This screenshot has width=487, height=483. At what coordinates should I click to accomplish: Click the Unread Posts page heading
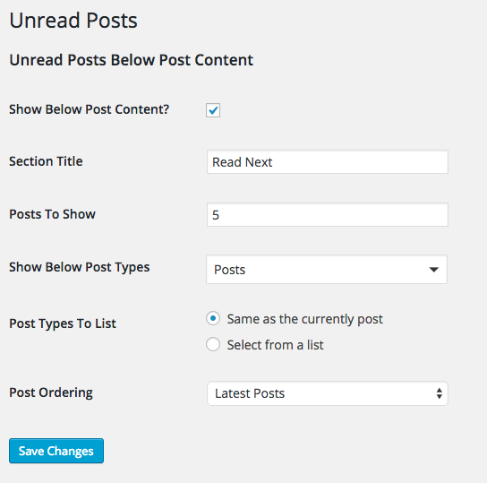[x=73, y=21]
